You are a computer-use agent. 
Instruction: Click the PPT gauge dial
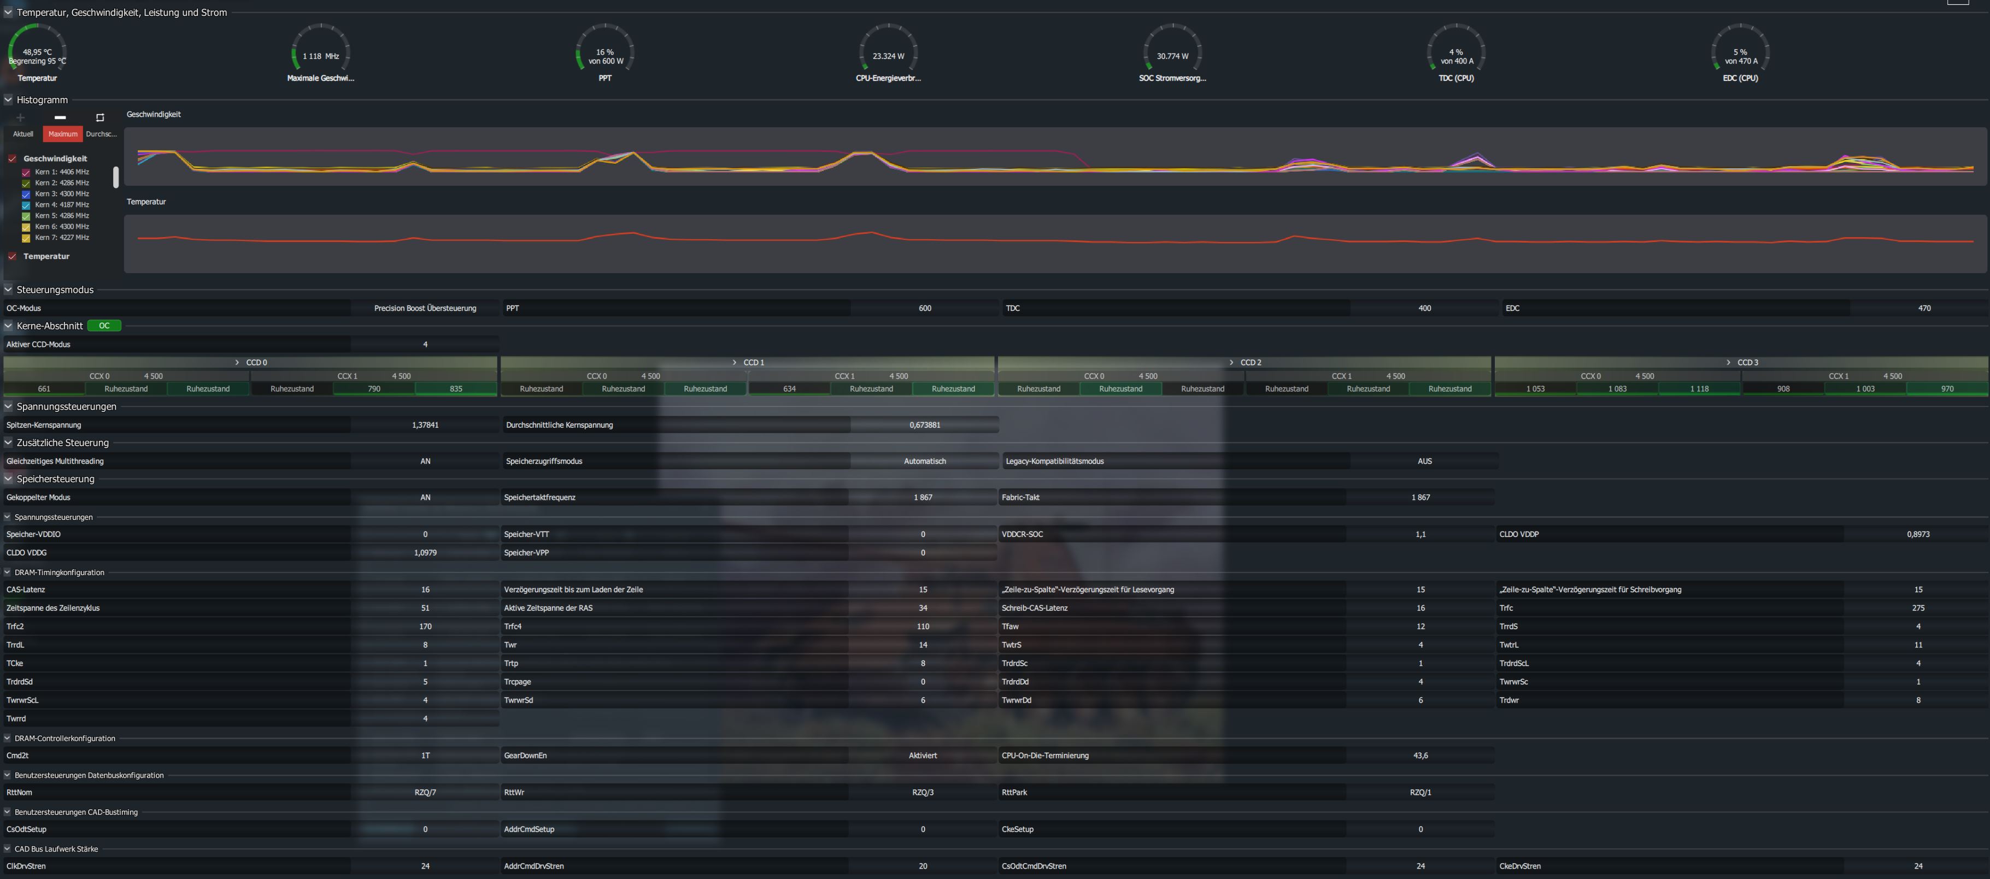tap(605, 54)
